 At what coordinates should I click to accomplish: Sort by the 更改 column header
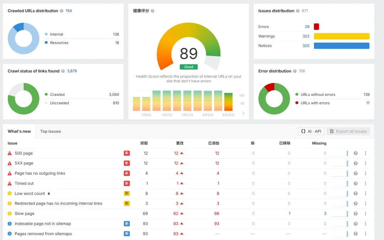point(180,143)
